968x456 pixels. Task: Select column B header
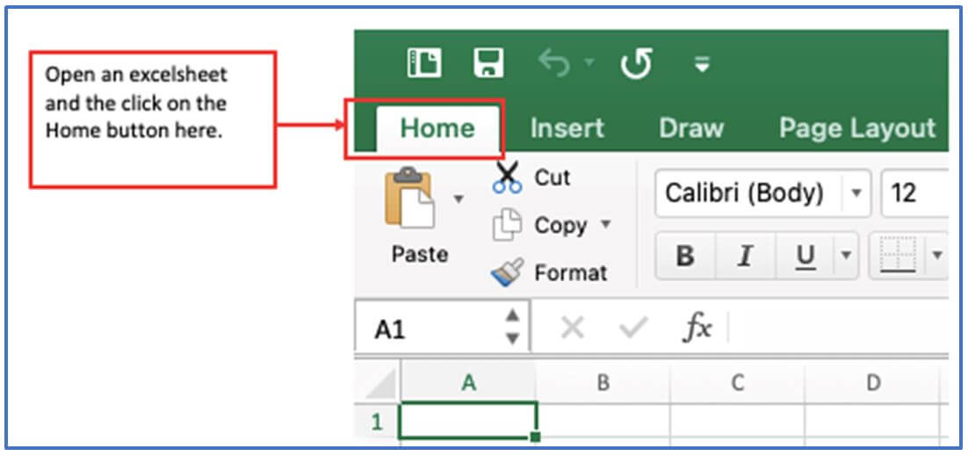(603, 384)
